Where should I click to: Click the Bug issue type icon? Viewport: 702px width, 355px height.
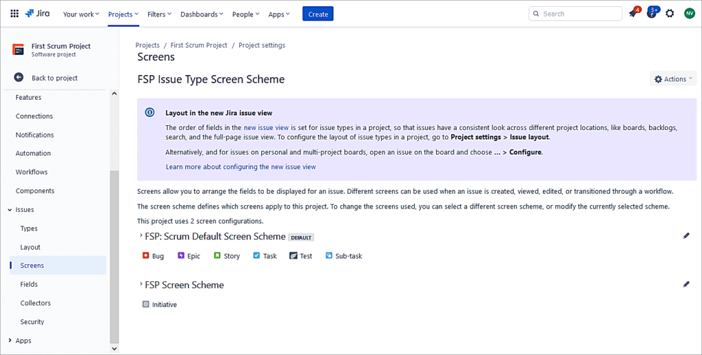(x=145, y=255)
